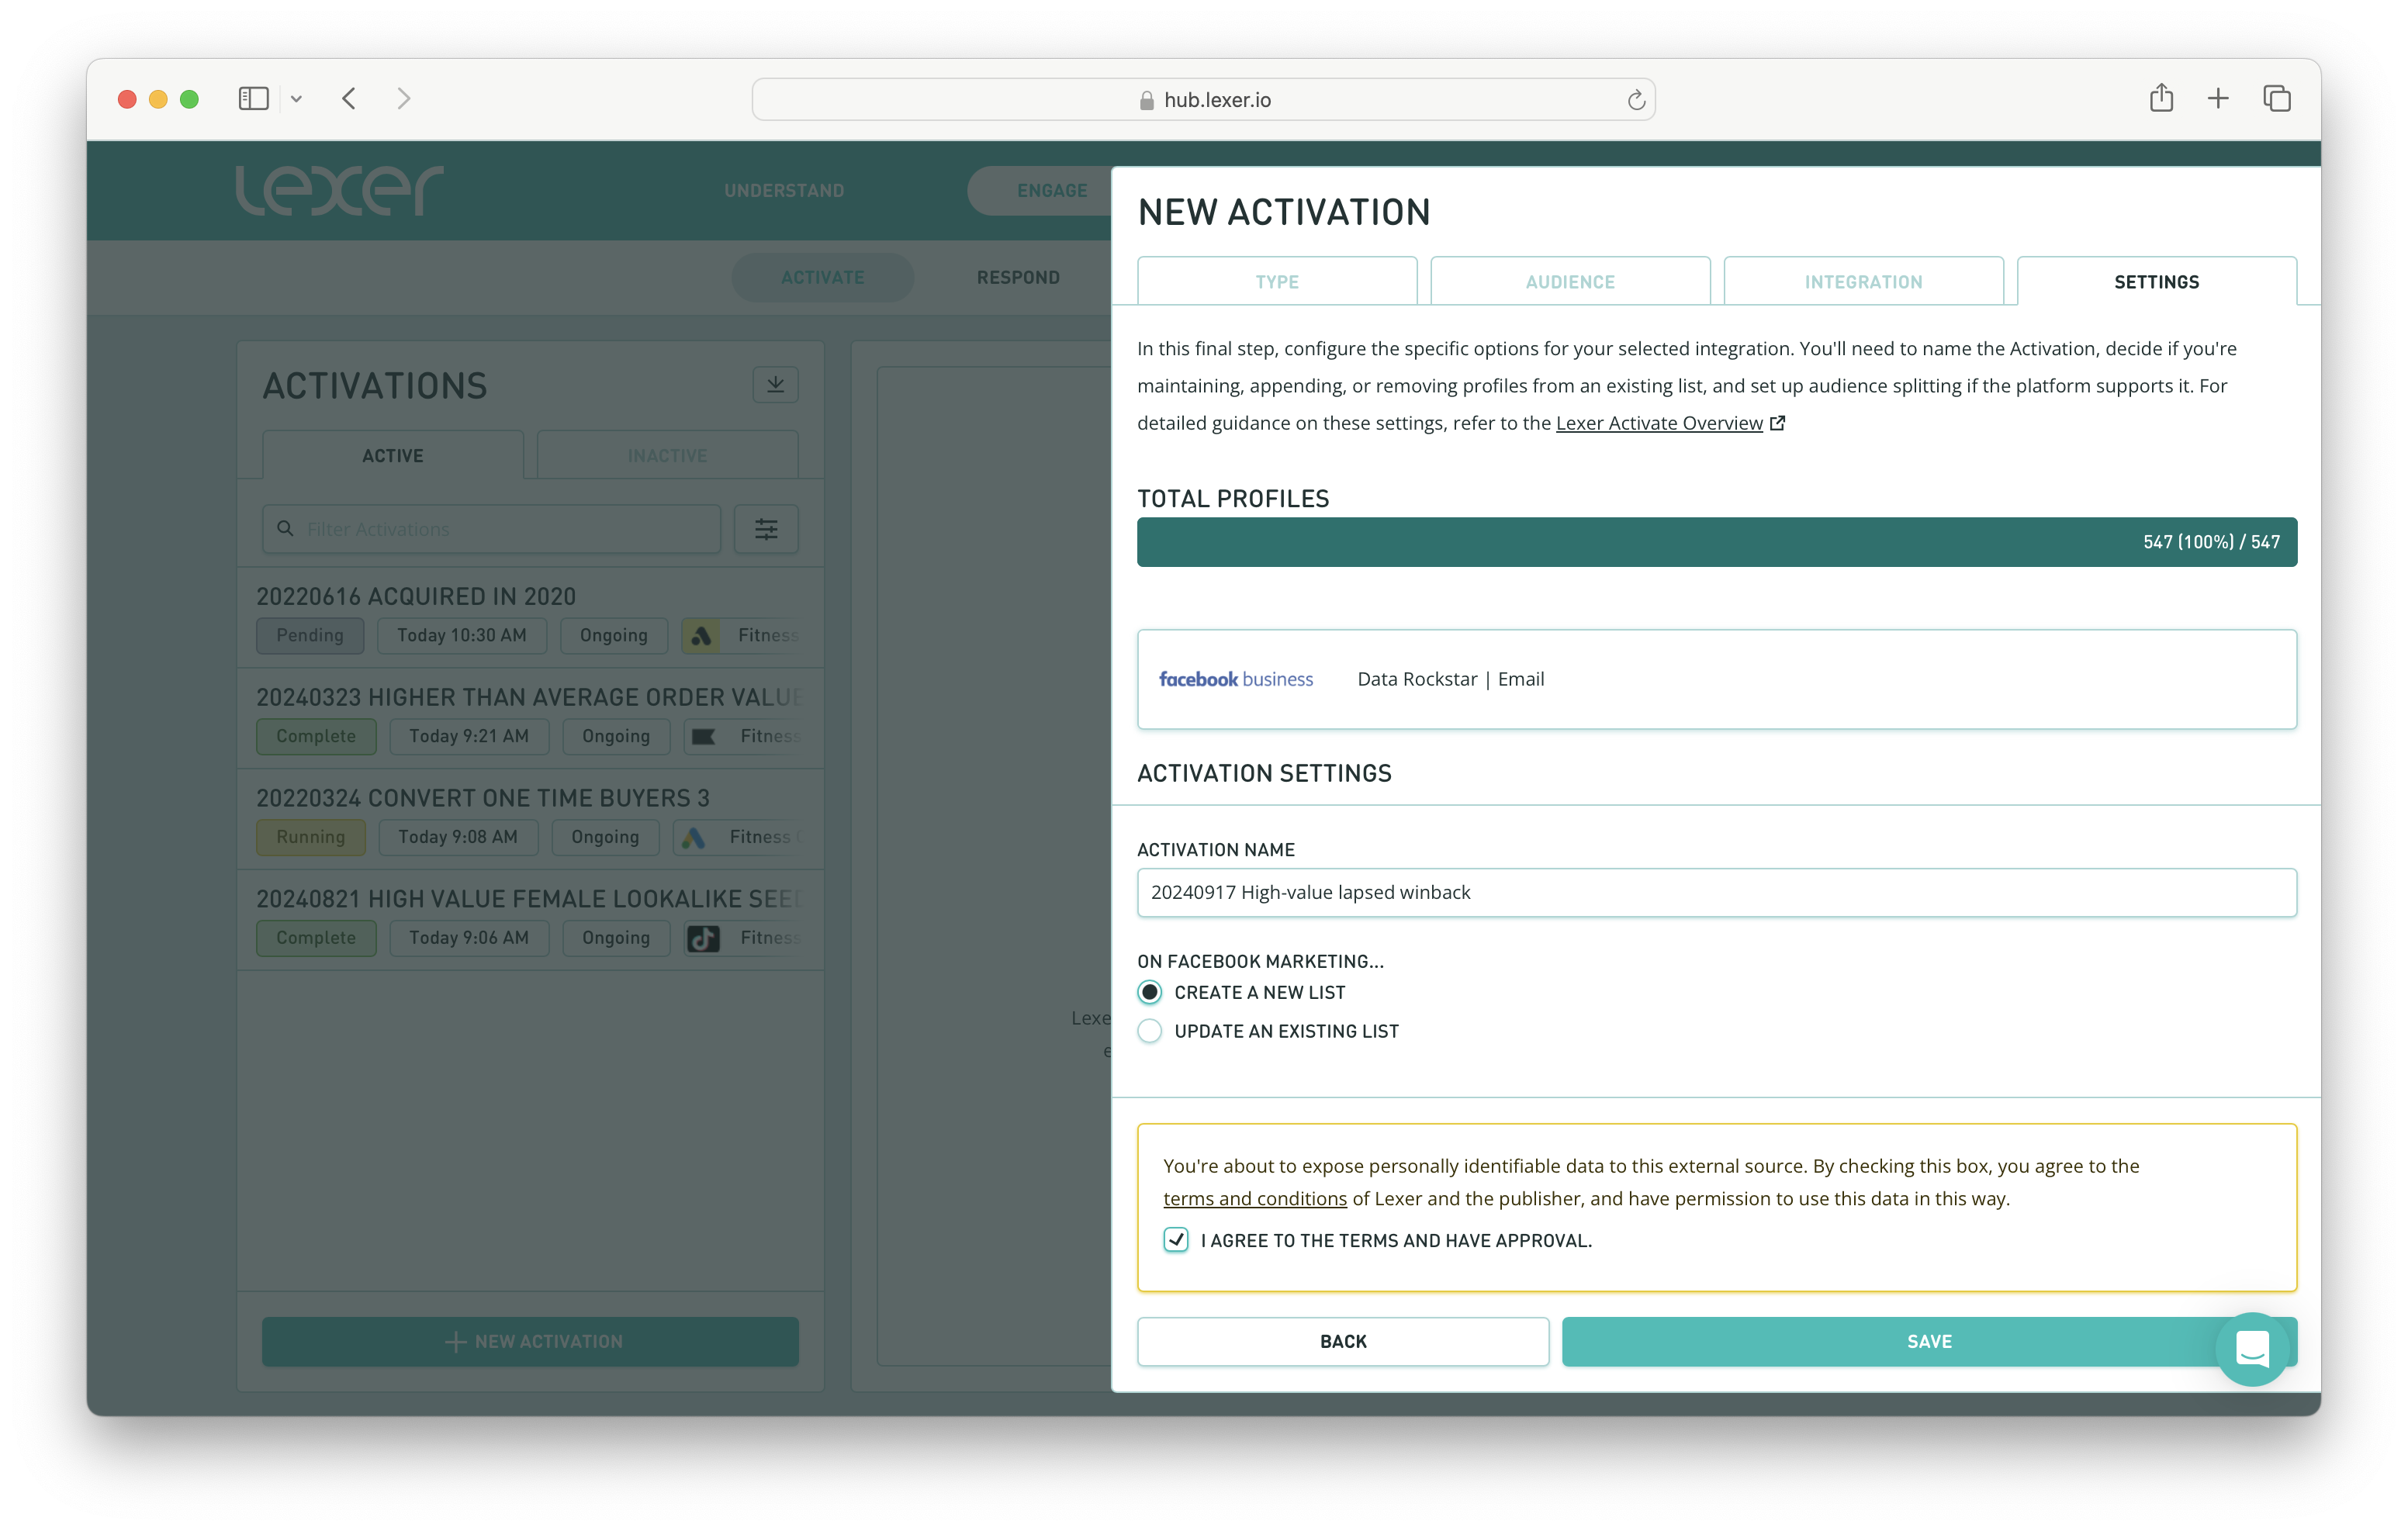
Task: Open the activation filter sliders icon
Action: click(x=766, y=528)
